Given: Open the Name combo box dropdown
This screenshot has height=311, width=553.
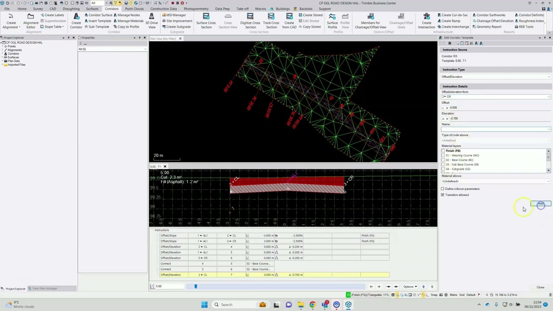Looking at the screenshot, I should pyautogui.click(x=549, y=129).
